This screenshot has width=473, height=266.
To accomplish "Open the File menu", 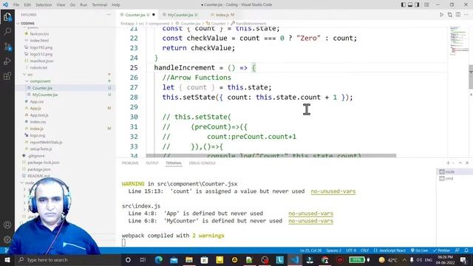I will coord(16,4).
